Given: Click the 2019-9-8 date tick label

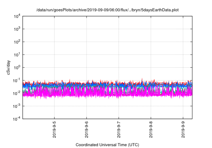Looking at the screenshot, I should pyautogui.click(x=151, y=129).
